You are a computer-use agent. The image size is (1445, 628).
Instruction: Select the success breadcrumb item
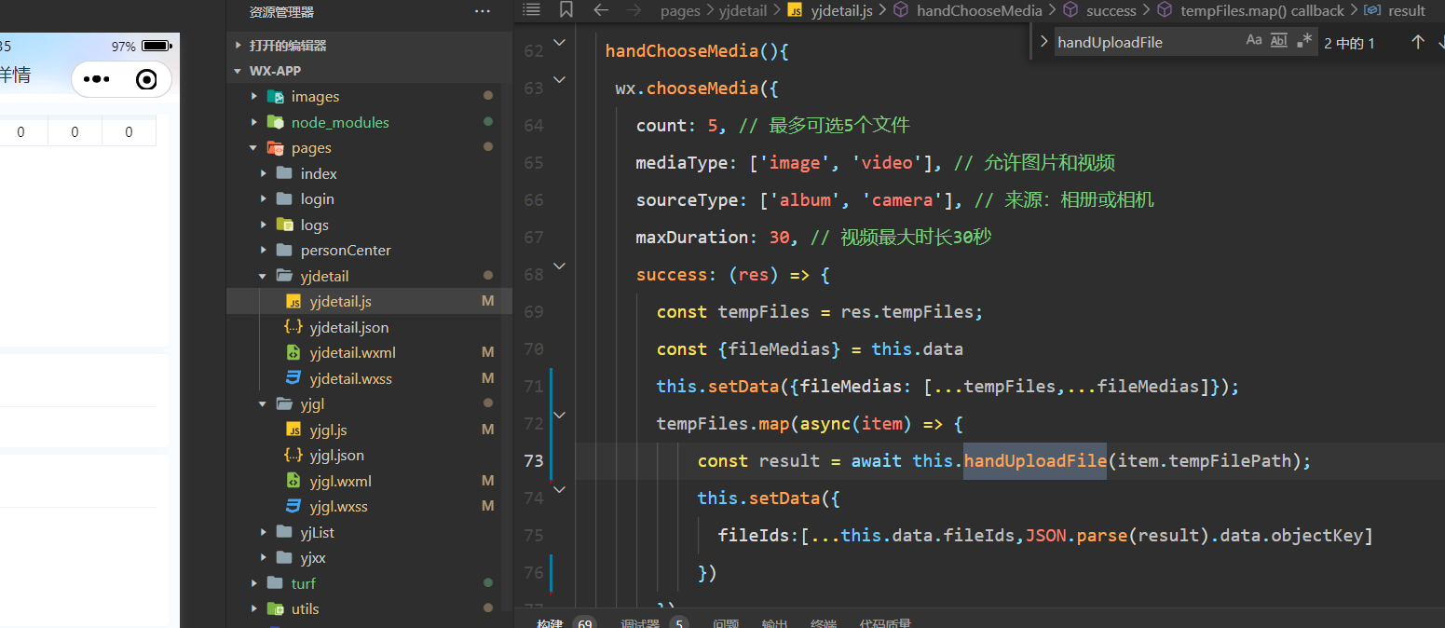pos(1111,11)
